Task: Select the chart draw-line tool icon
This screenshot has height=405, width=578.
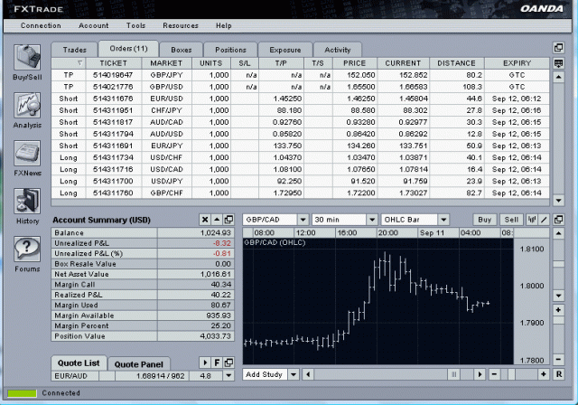Action: pos(544,220)
